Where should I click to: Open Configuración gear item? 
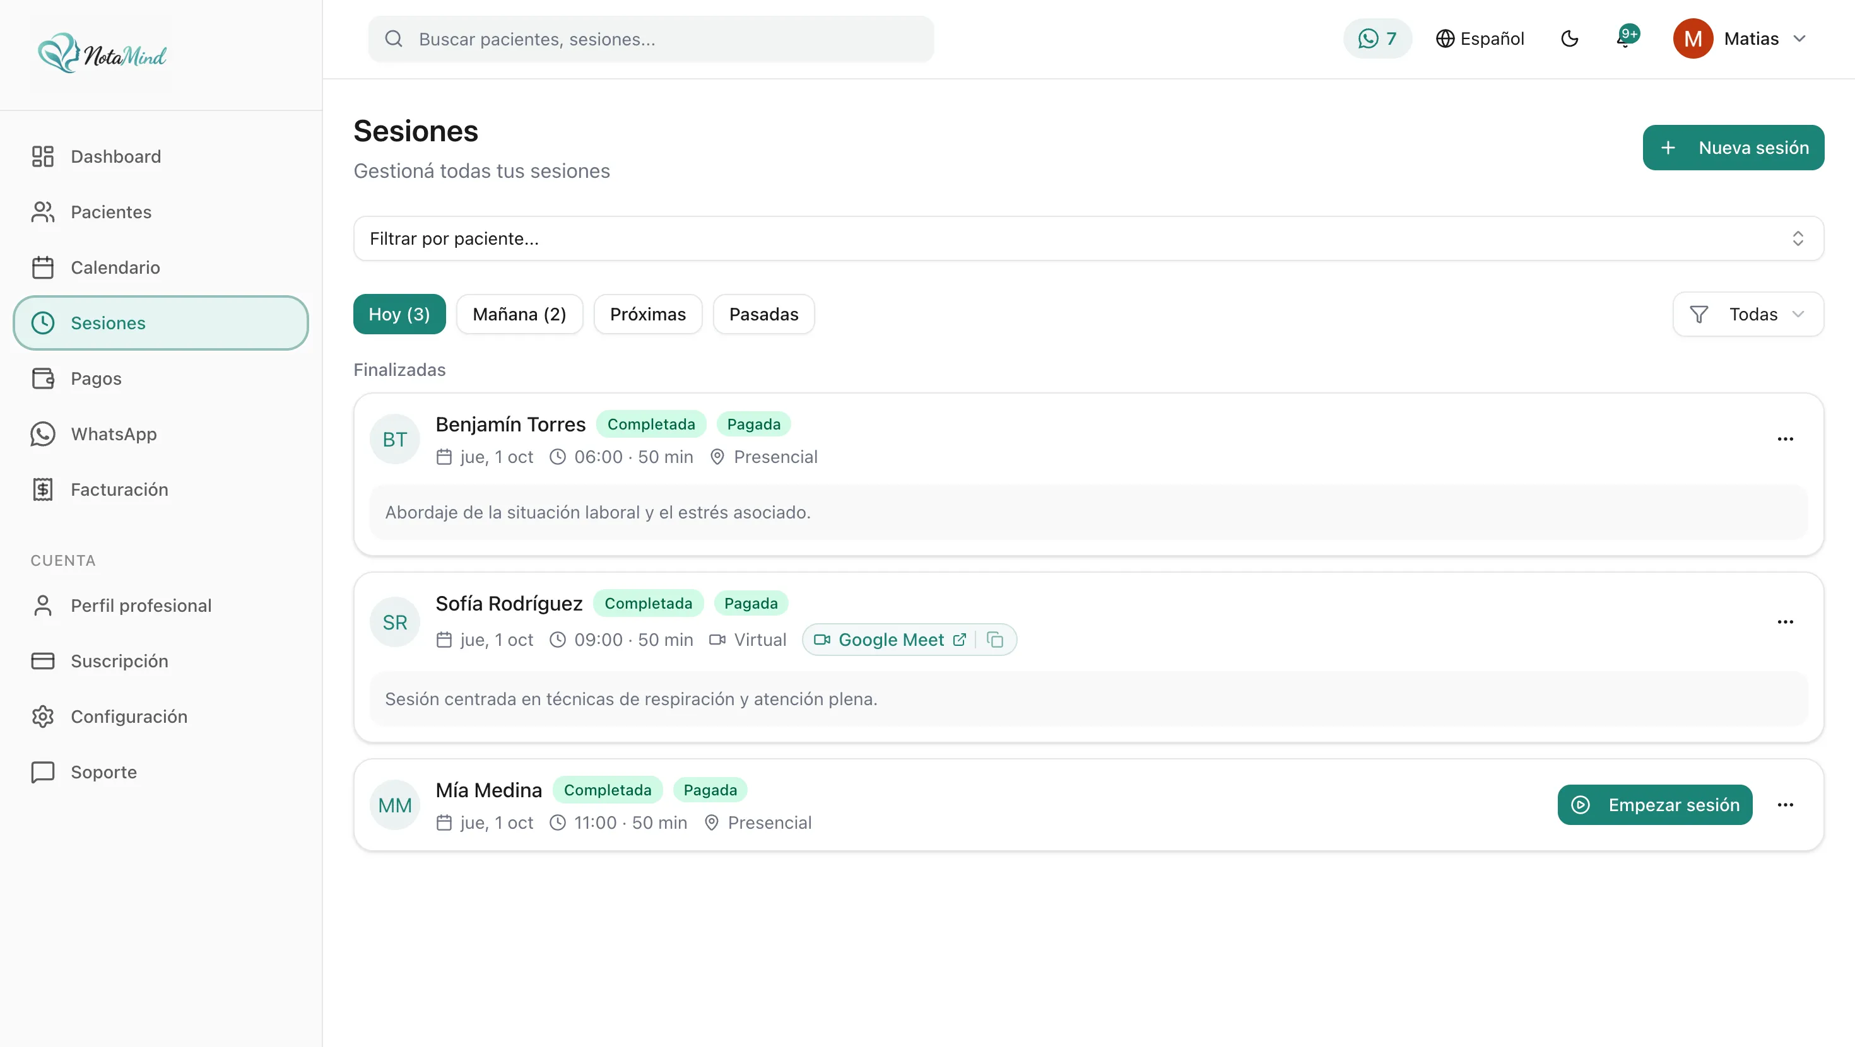[161, 716]
